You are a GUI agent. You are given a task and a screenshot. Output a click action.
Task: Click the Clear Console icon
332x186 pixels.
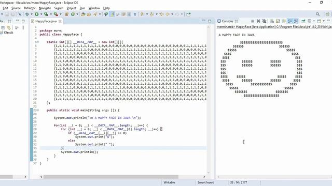tap(272, 21)
